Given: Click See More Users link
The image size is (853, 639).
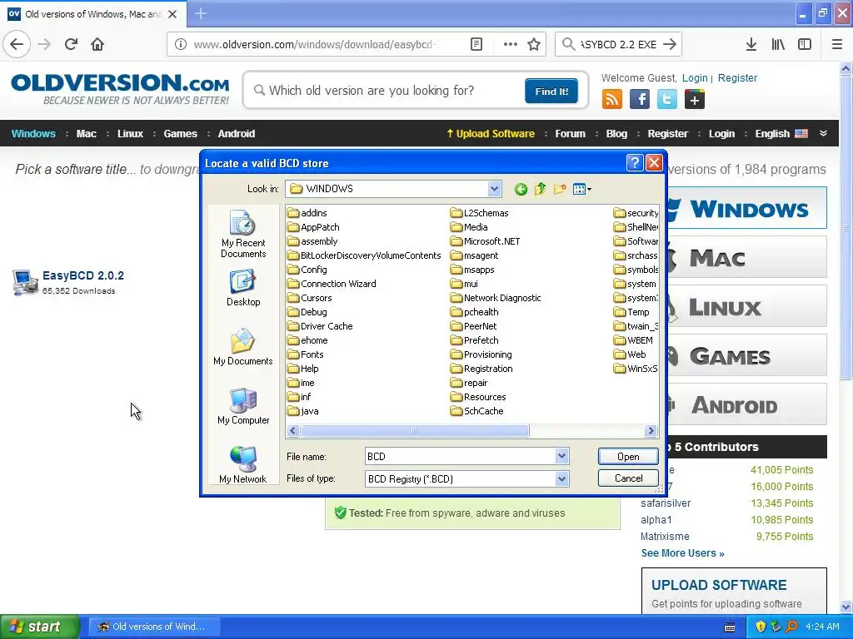Looking at the screenshot, I should coord(682,553).
